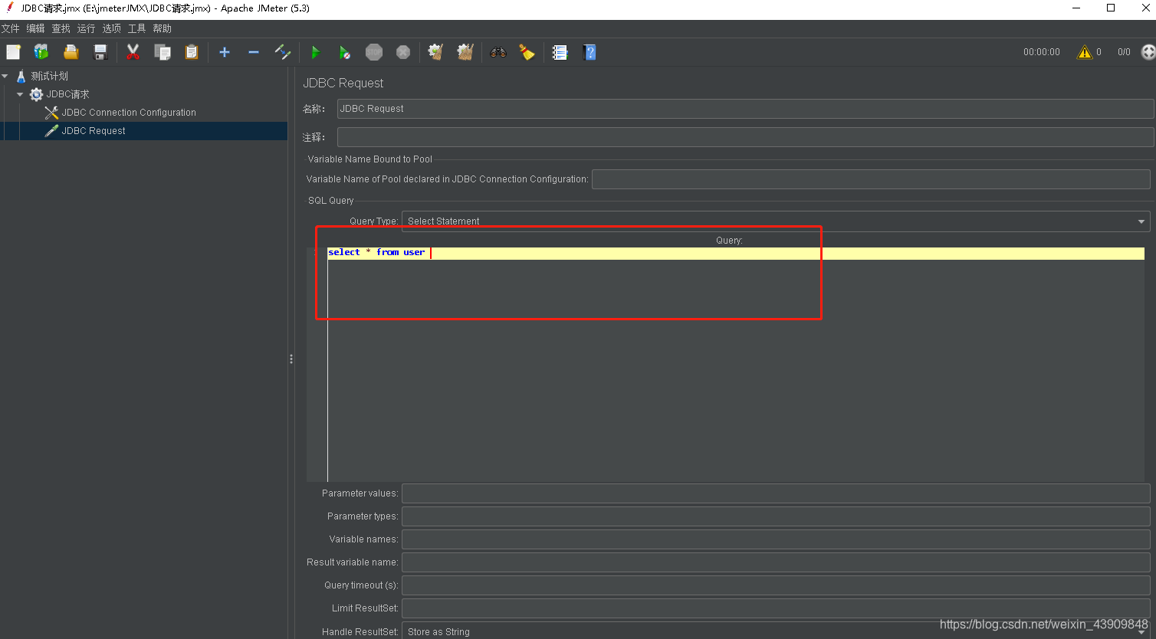Open the 编辑 menu

[x=36, y=28]
